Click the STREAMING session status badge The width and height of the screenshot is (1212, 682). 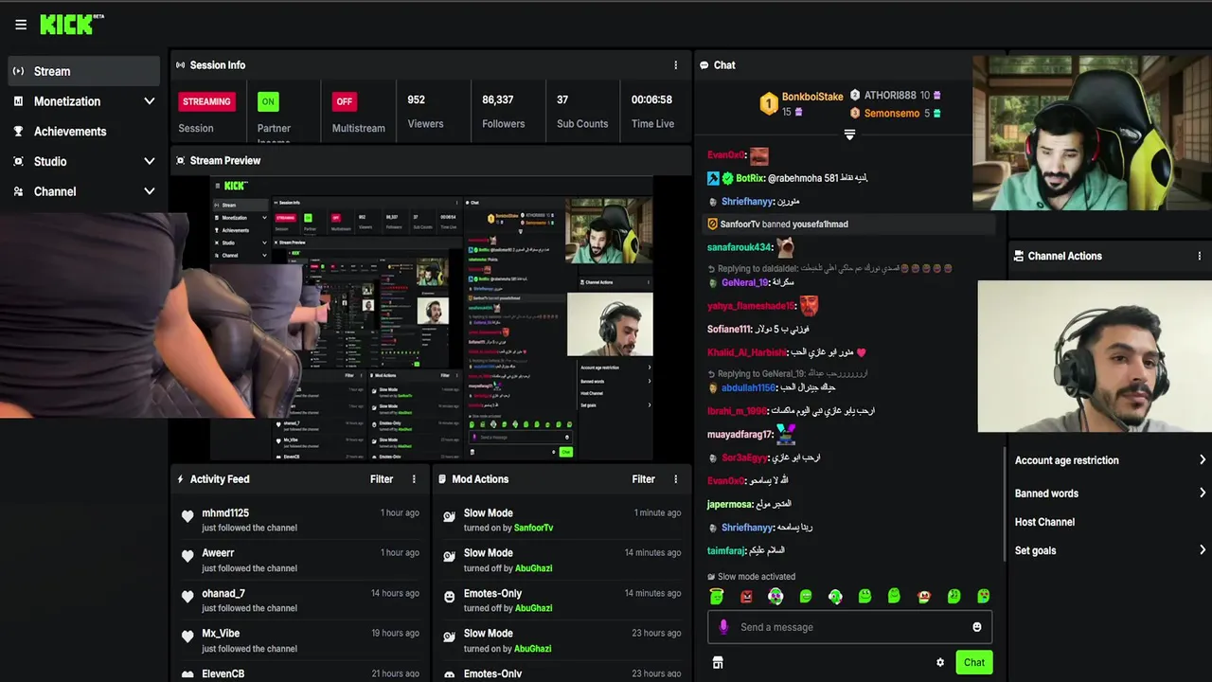click(206, 101)
